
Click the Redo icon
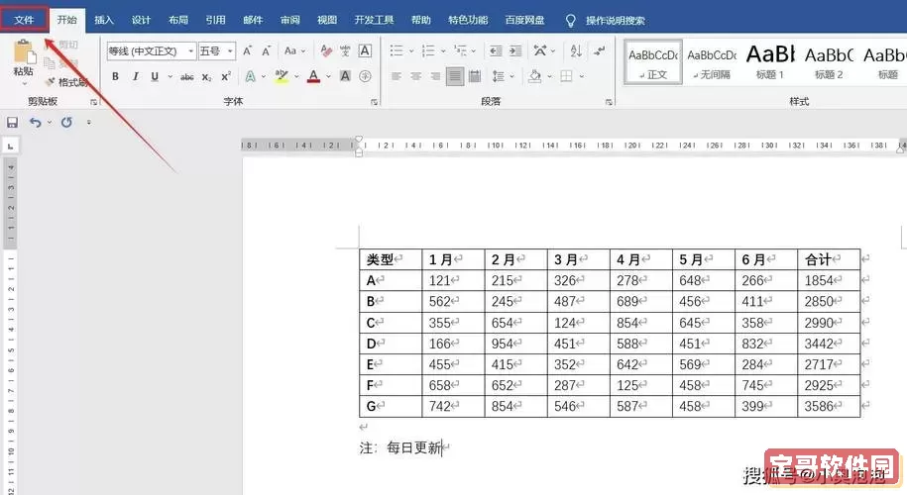pos(66,123)
